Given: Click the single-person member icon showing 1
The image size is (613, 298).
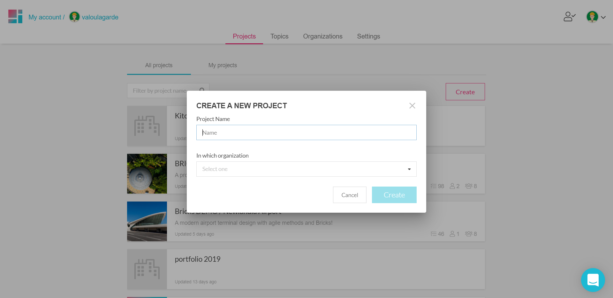Looking at the screenshot, I should pos(452,234).
